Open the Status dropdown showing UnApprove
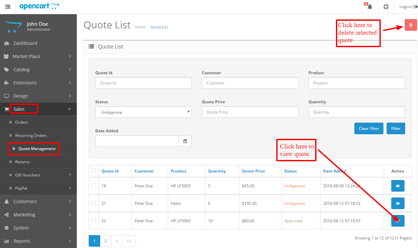The image size is (418, 248). (143, 112)
